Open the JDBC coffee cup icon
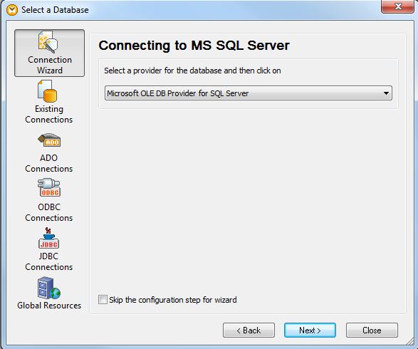The image size is (418, 349). coord(49,238)
